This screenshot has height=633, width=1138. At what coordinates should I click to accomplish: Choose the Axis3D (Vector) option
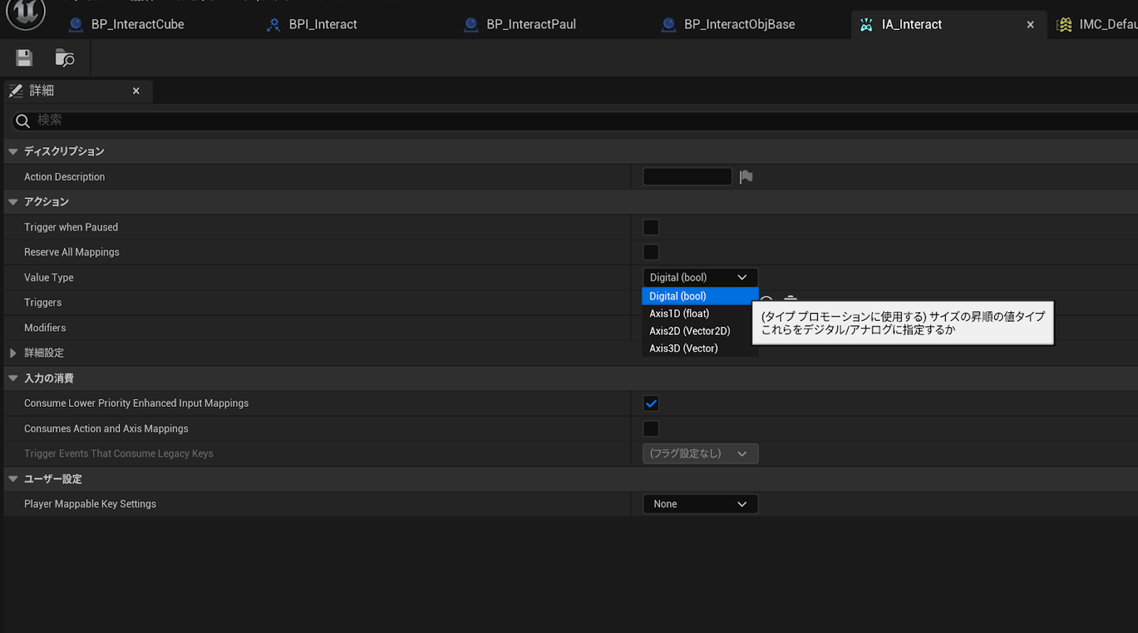pos(700,349)
